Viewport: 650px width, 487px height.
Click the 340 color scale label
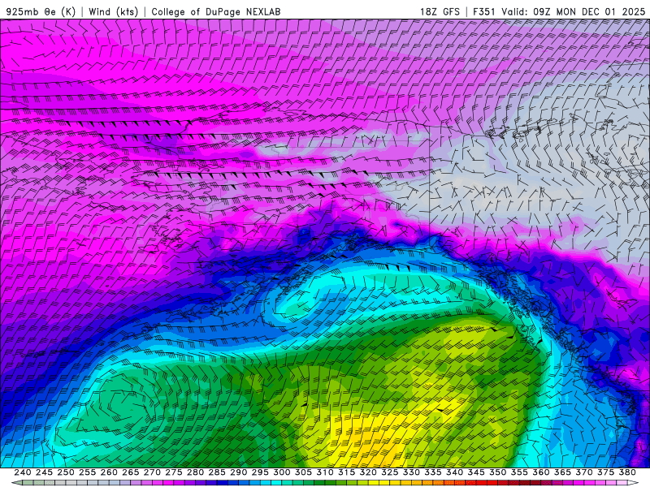click(454, 472)
